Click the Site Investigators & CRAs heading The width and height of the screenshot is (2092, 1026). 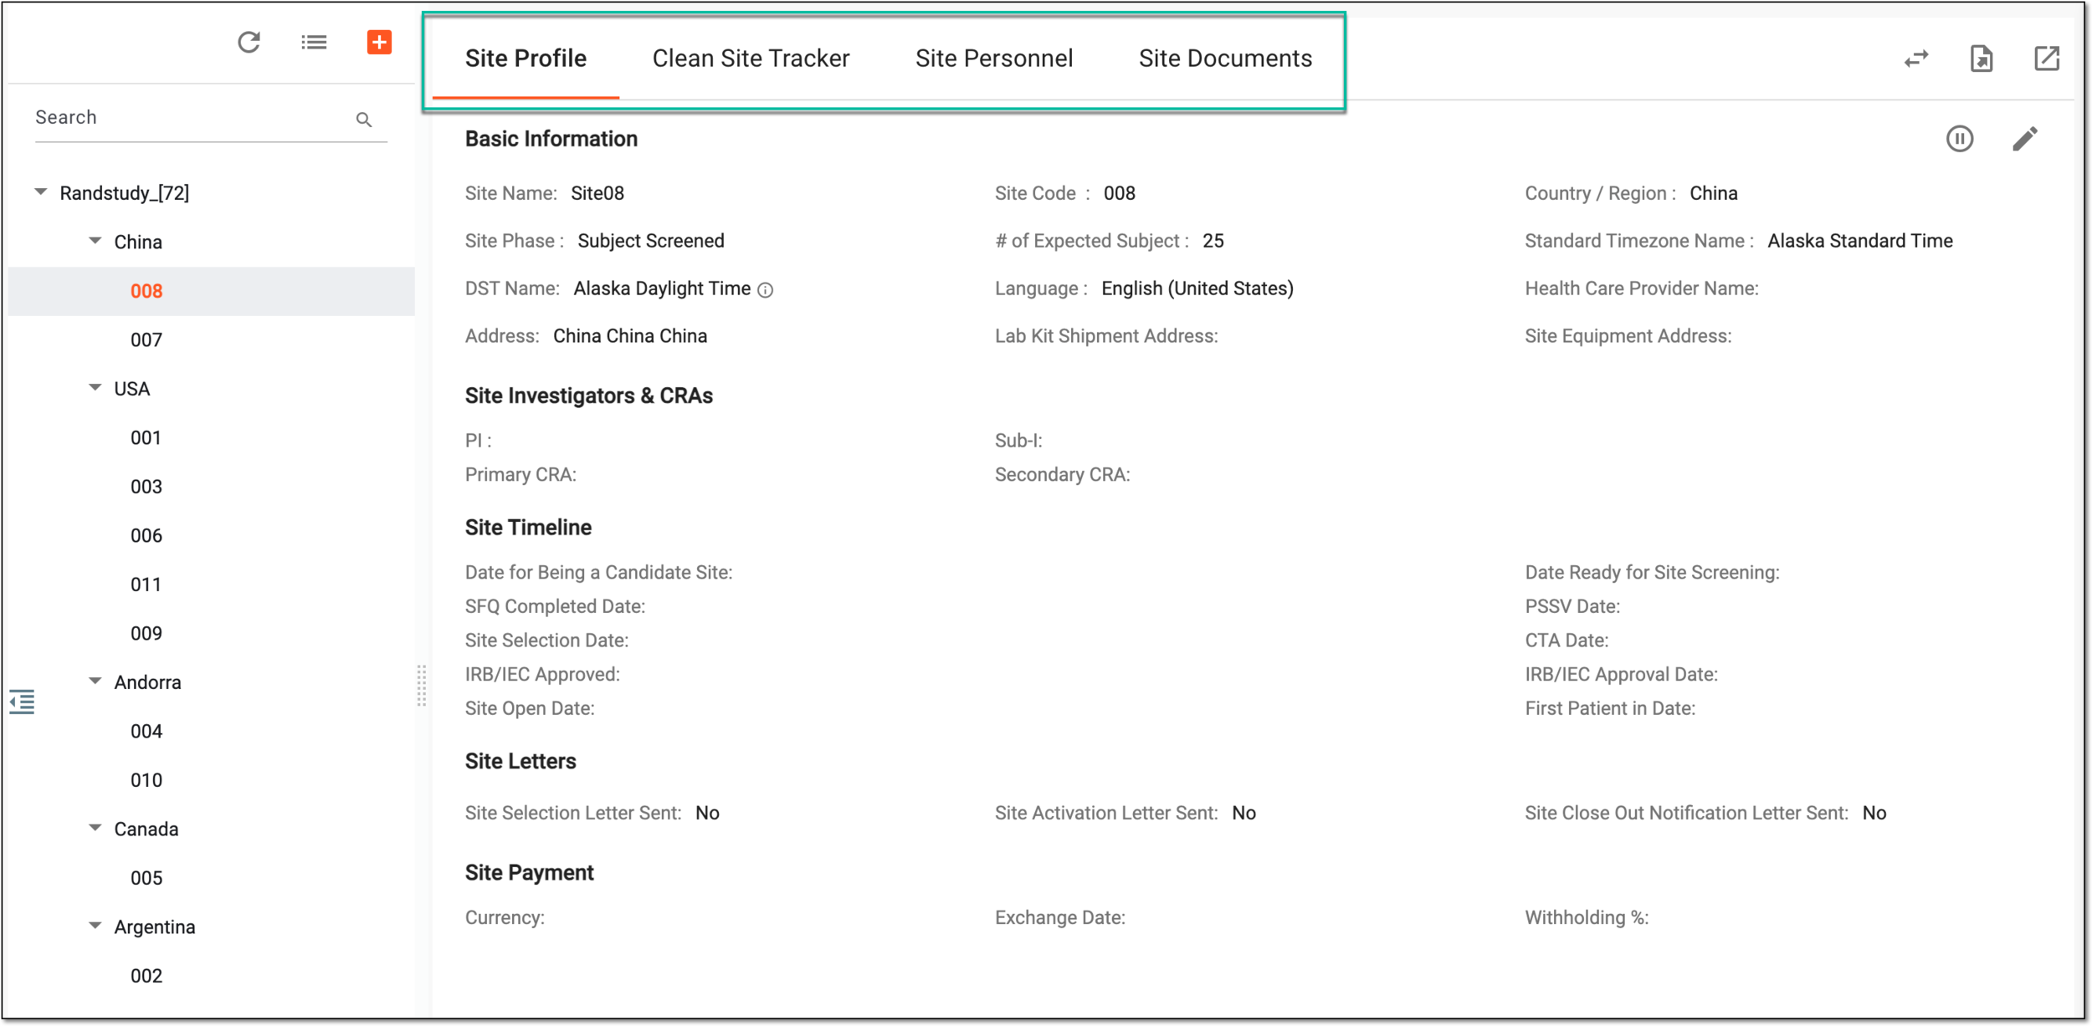click(589, 396)
